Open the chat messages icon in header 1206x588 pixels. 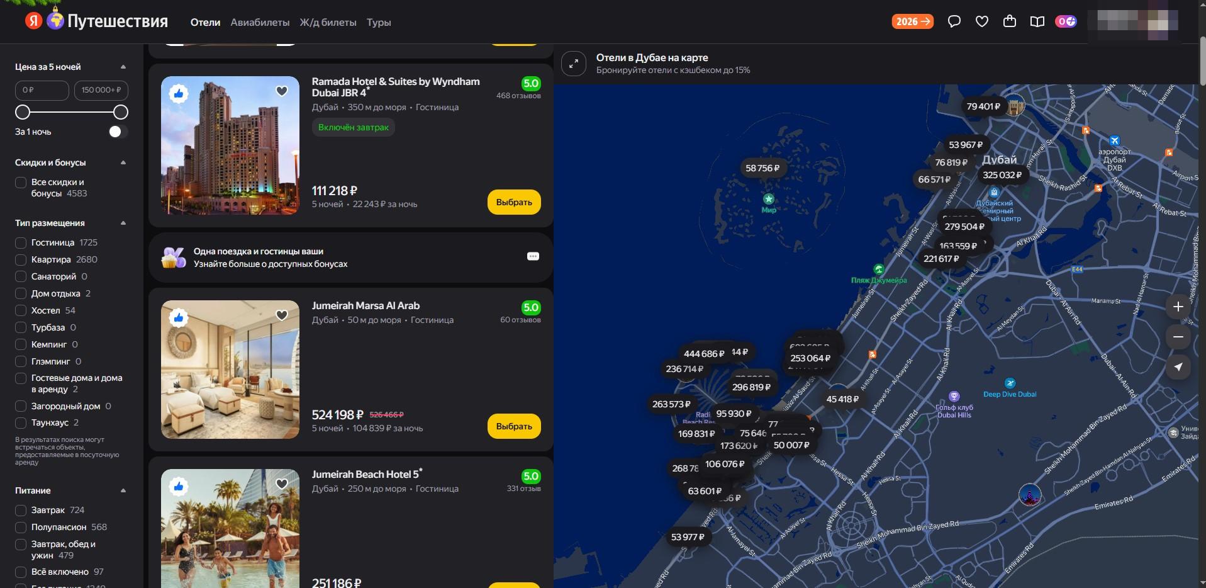(x=954, y=22)
